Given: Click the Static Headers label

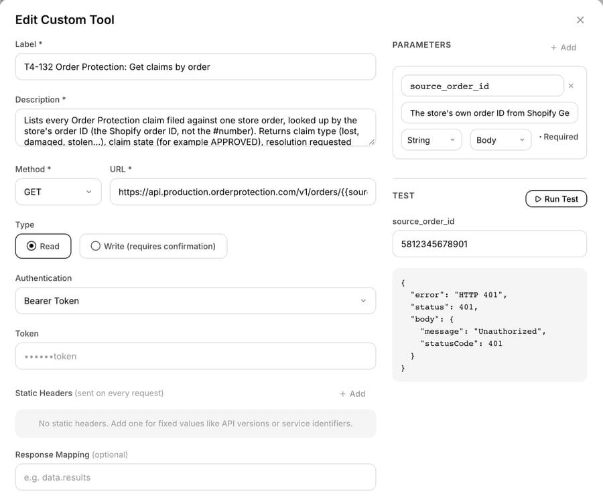Looking at the screenshot, I should 44,393.
